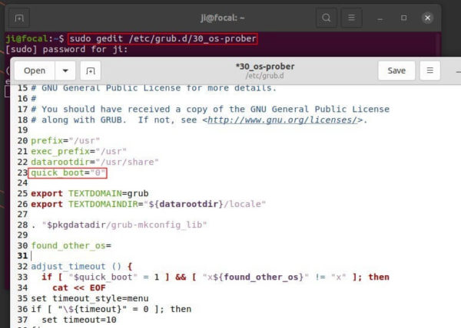This screenshot has height=328, width=461.
Task: Click the export TEXTDOMAIN=grub line
Action: tap(90, 193)
